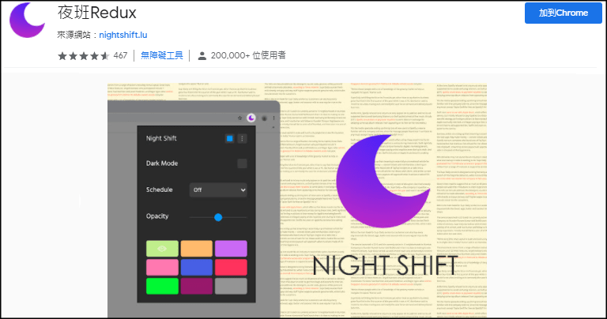Toggle the blue Night Shift checkbox
The image size is (607, 319).
229,138
